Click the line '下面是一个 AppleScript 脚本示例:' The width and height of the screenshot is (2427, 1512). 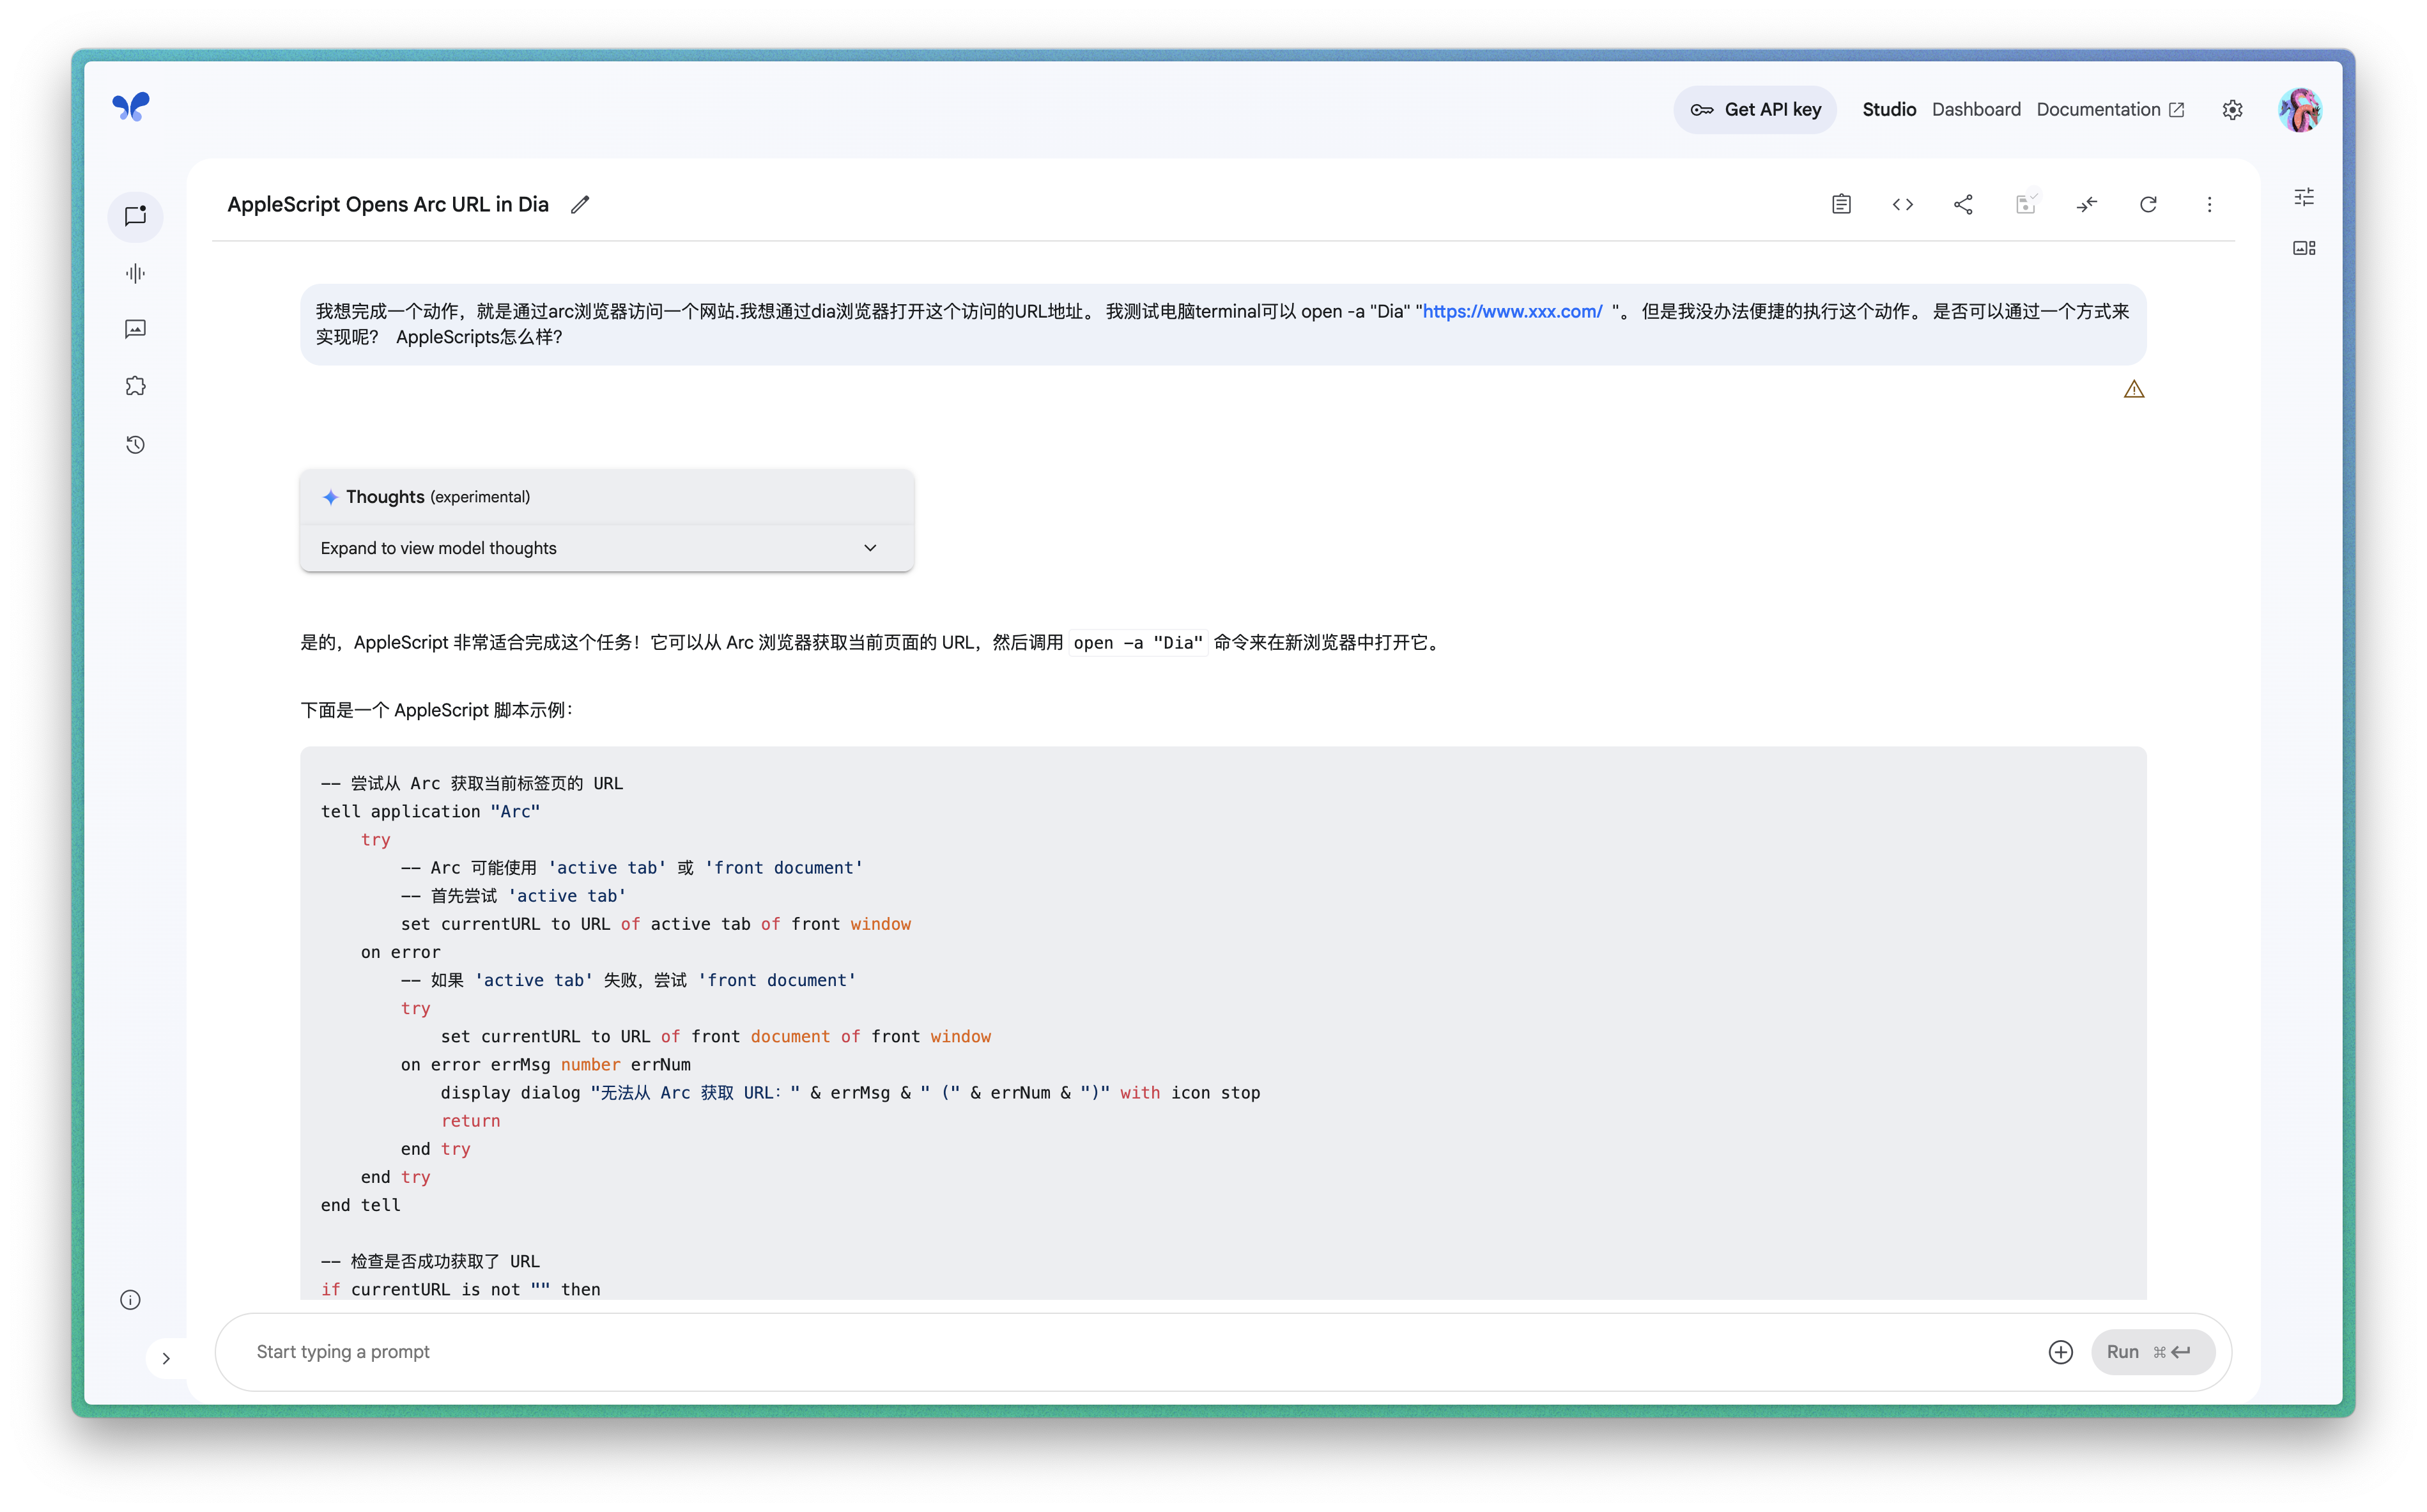(438, 710)
